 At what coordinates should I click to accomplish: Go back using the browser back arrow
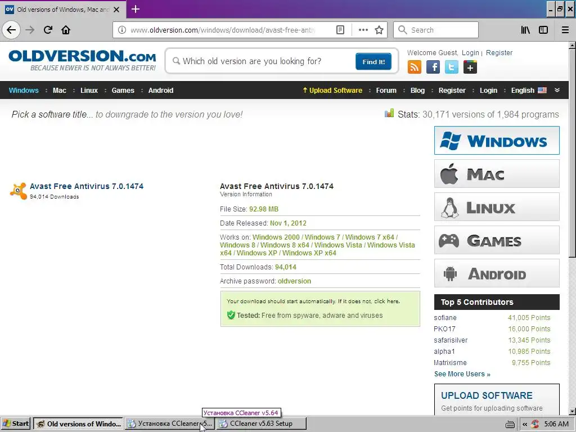coord(11,30)
